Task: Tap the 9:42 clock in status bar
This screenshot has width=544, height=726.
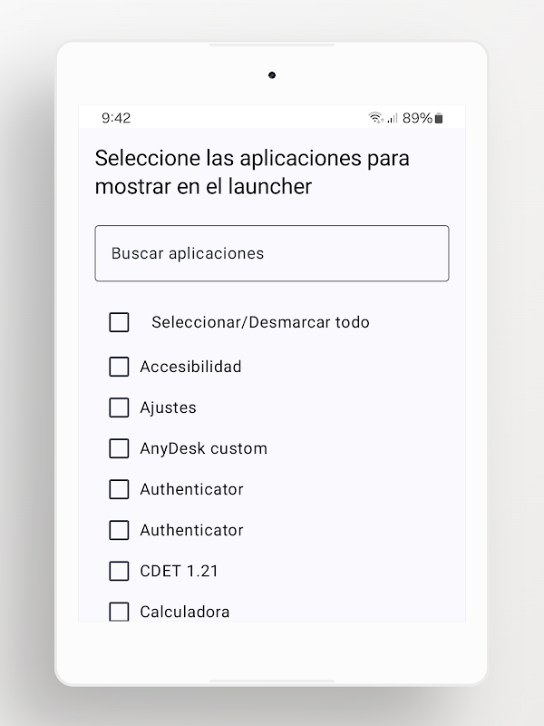Action: (116, 118)
